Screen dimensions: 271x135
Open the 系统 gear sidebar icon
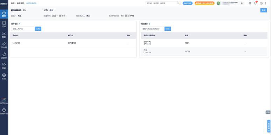(4, 76)
